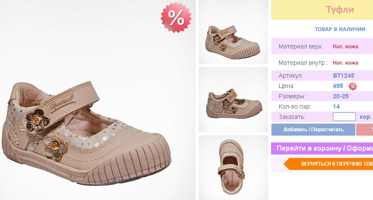Click the price value 495
Screen dimensions: 373x200
click(338, 86)
